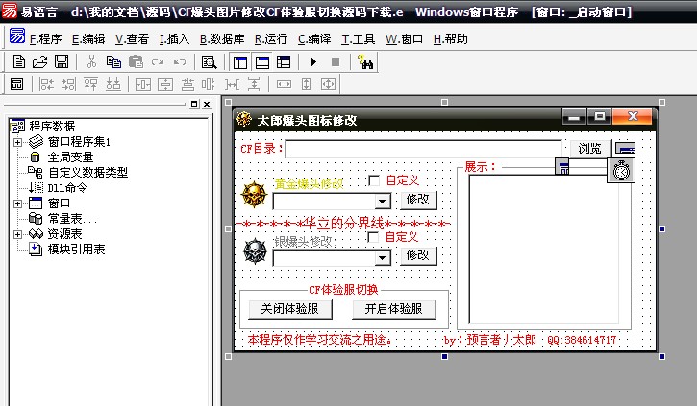697x406 pixels.
Task: Open the R.运行 menu
Action: pyautogui.click(x=271, y=39)
